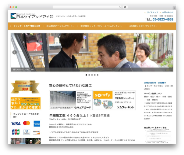The height and width of the screenshot is (155, 184).
Task: Select the fourth slider pagination dot
Action: [95, 75]
